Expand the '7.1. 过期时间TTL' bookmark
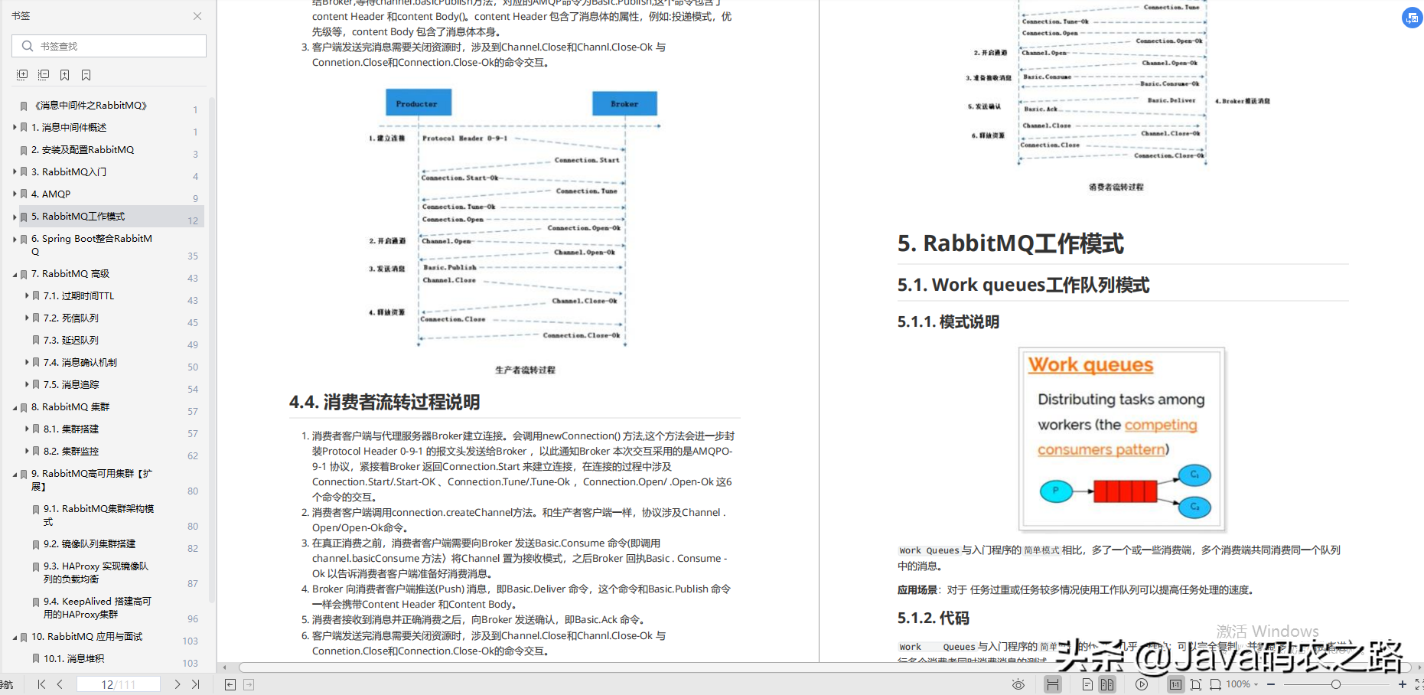 (27, 295)
